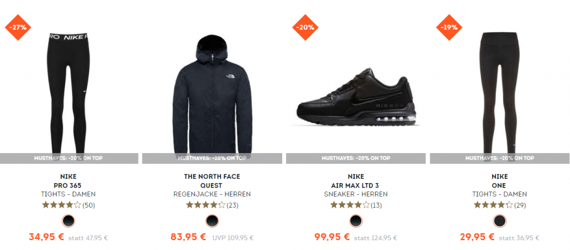Viewport: 570px width, 250px height.
Task: Select black color swatch for Quest jacket
Action: pyautogui.click(x=212, y=221)
